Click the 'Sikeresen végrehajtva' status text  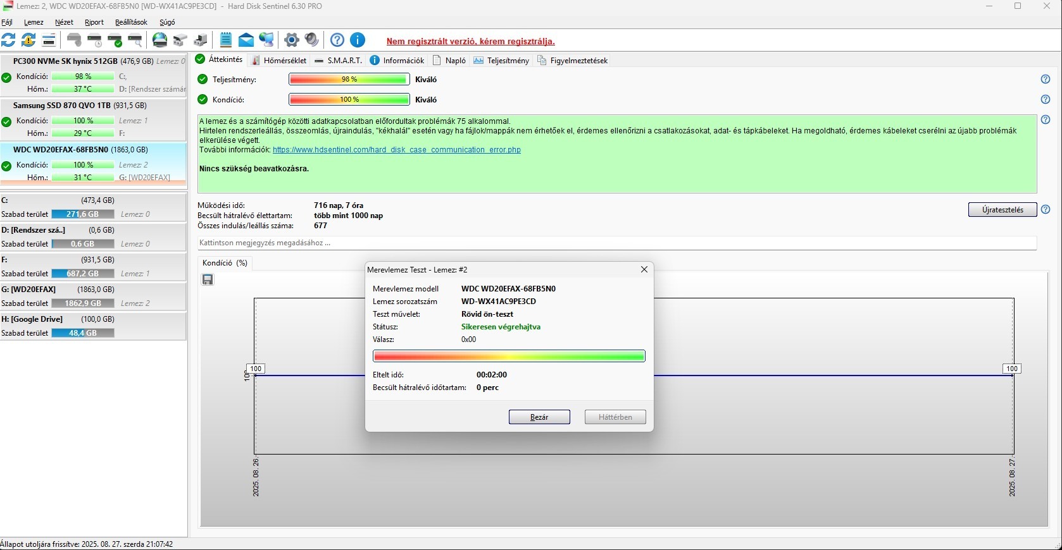coord(501,327)
